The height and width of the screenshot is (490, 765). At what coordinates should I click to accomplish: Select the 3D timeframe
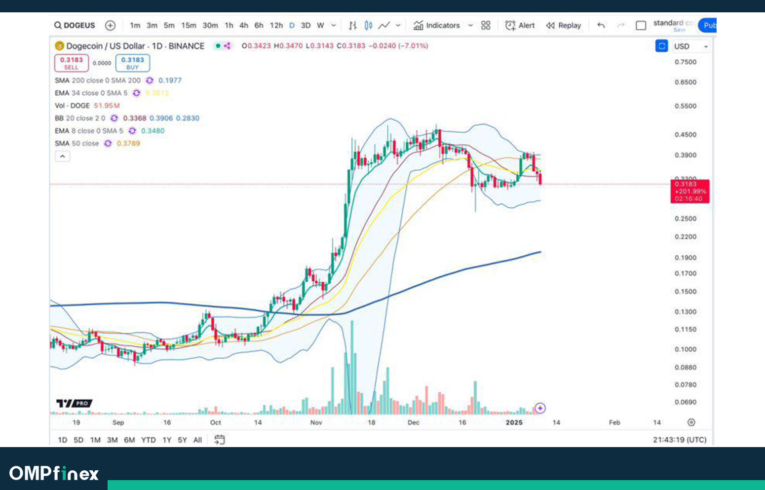tap(306, 25)
